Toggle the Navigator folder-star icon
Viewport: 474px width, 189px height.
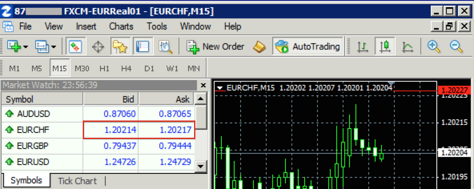[121, 46]
